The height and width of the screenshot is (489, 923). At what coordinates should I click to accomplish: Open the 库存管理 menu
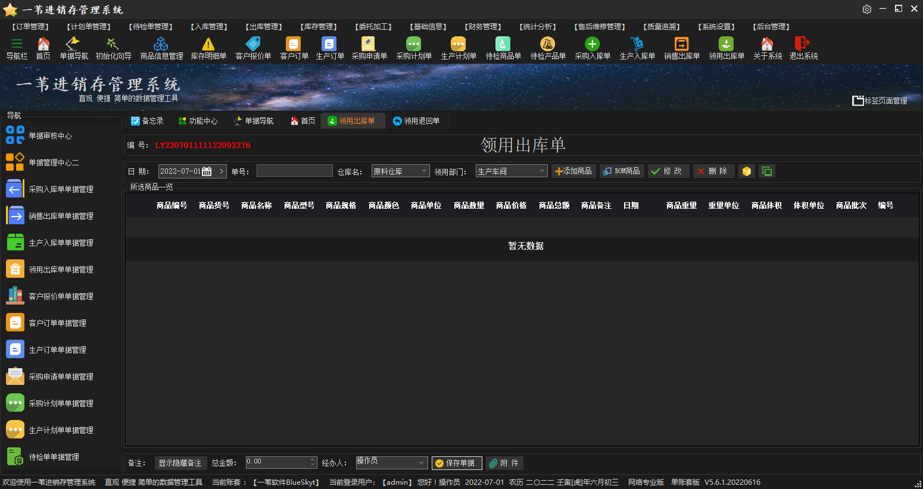point(319,27)
